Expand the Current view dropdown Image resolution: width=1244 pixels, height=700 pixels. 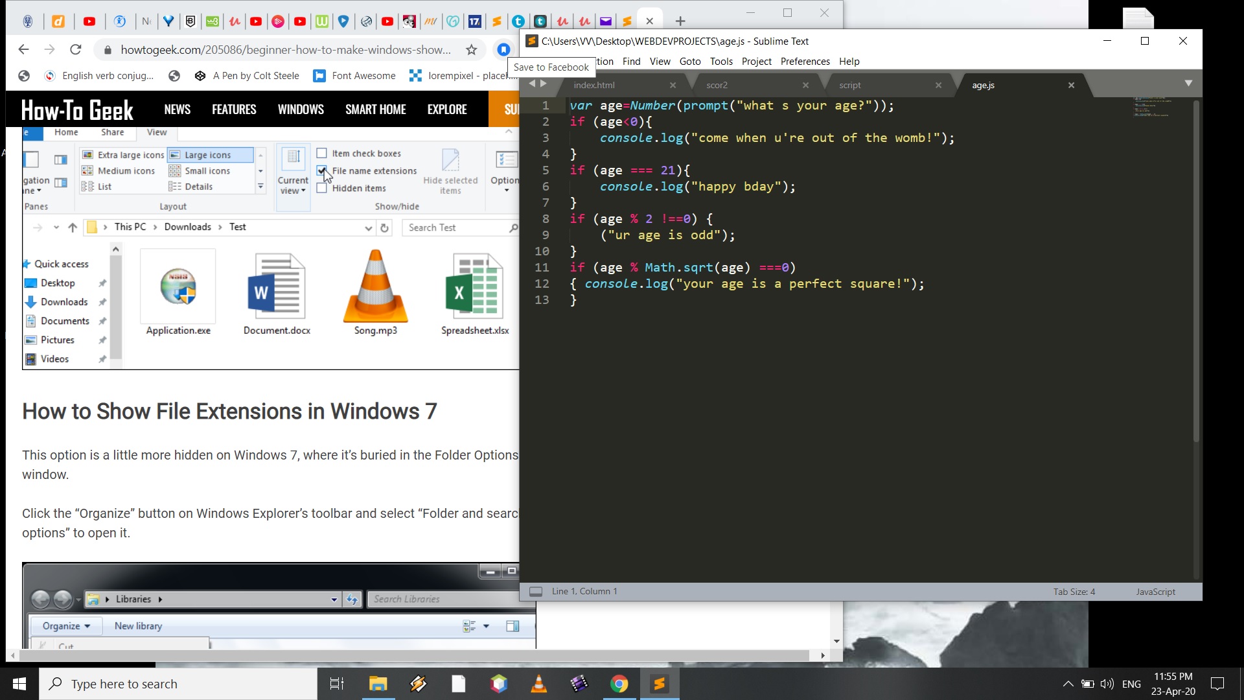[x=293, y=189]
